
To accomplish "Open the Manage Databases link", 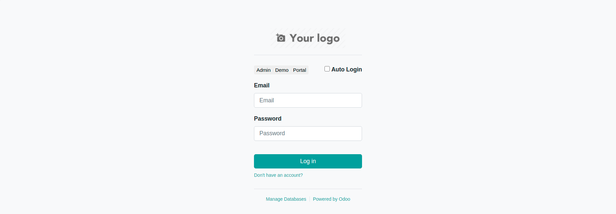I will click(x=286, y=199).
